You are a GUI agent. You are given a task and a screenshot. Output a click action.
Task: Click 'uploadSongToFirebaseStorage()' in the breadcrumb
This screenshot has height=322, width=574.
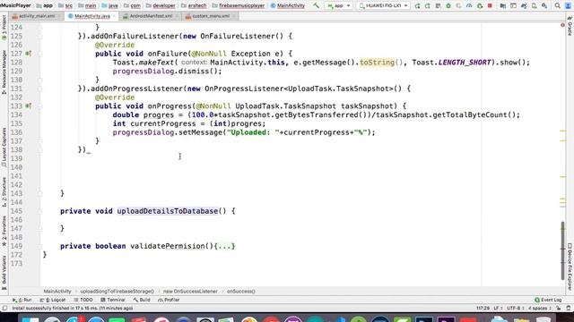click(x=117, y=292)
